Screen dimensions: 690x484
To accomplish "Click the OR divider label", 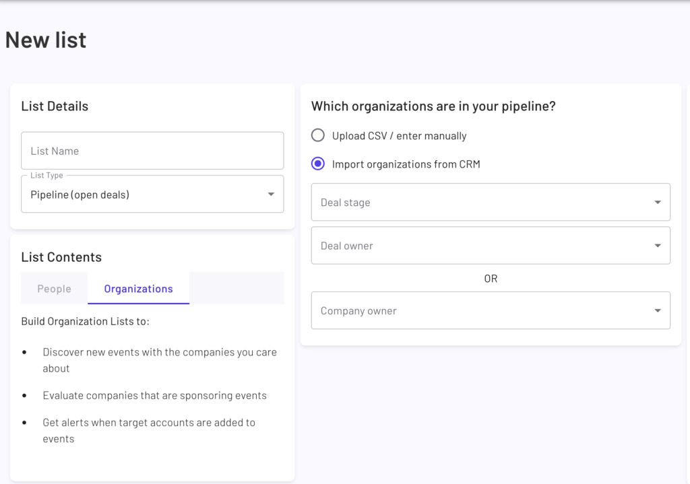I will pos(491,278).
